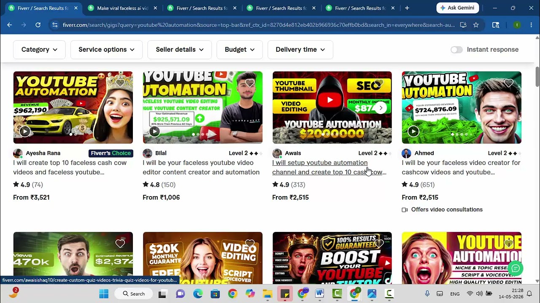The width and height of the screenshot is (540, 303).
Task: Open Seller details filter dropdown
Action: coord(179,50)
